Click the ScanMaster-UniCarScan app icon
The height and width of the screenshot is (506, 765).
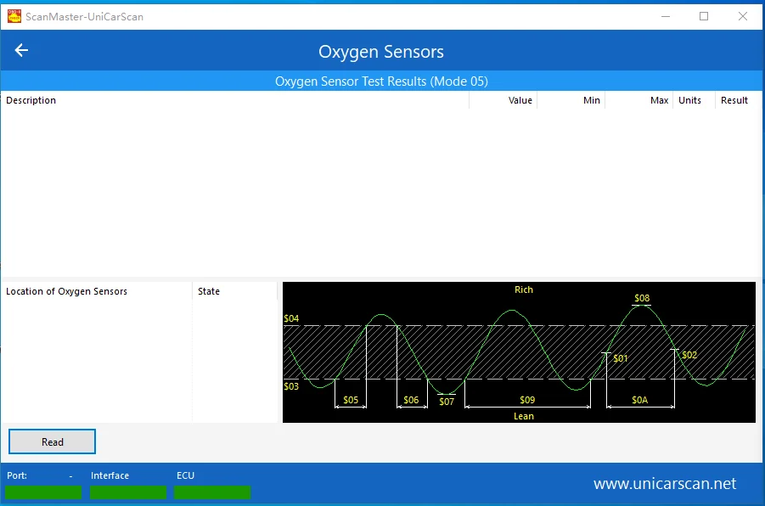click(14, 16)
